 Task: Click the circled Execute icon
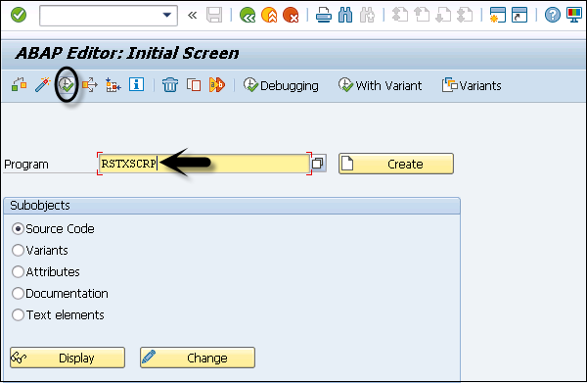click(x=67, y=85)
